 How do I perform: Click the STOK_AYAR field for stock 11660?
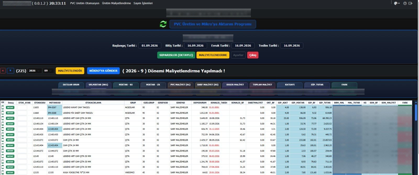[22, 113]
